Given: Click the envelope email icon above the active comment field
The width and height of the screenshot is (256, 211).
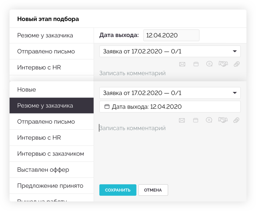Looking at the screenshot, I should [x=182, y=120].
